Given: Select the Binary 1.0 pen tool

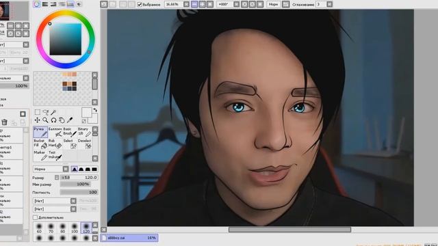Looking at the screenshot, I should (x=84, y=132).
